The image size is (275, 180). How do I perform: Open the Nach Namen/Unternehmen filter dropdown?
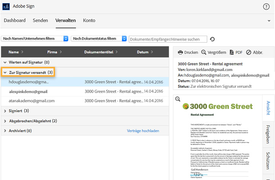(x=35, y=39)
